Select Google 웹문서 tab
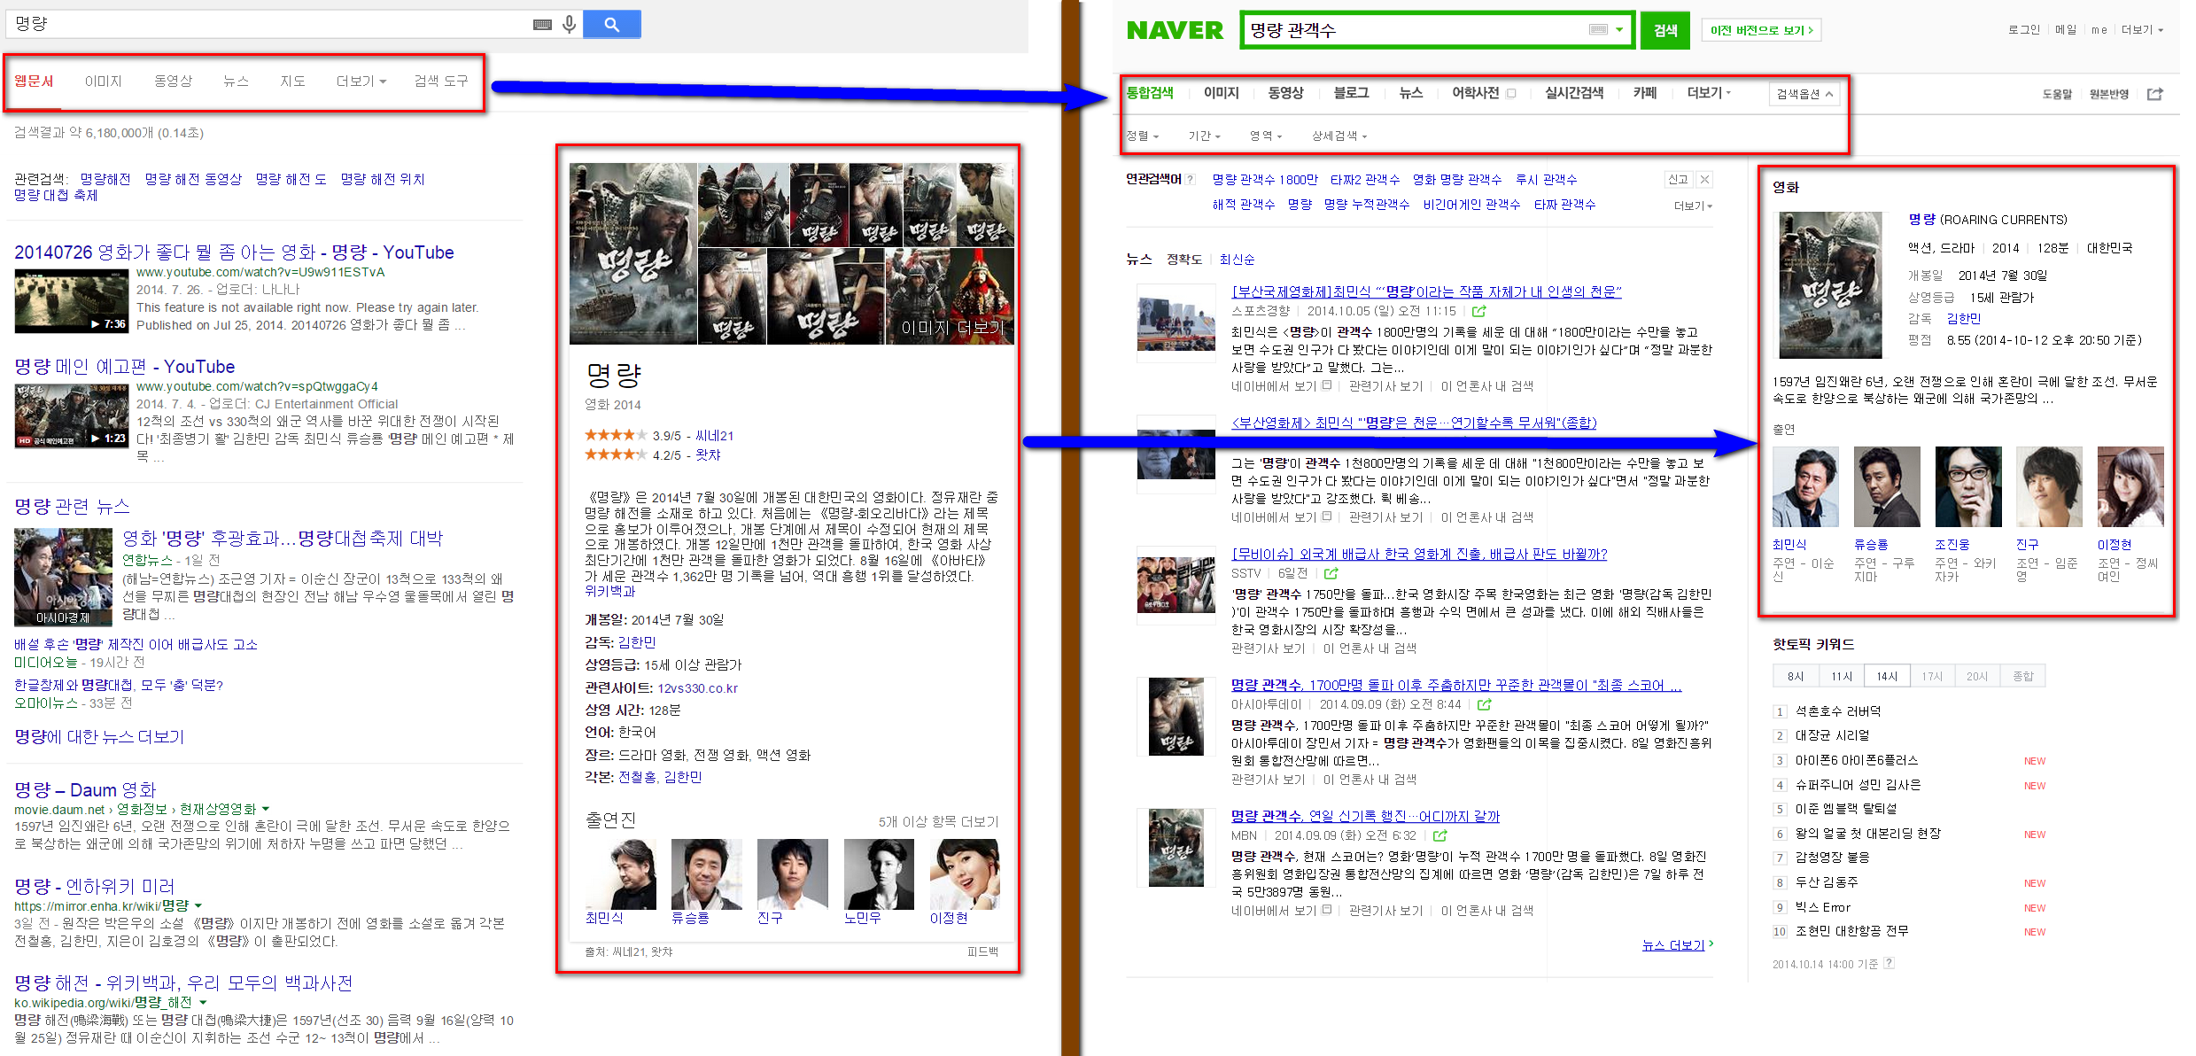The height and width of the screenshot is (1056, 2196). point(34,82)
